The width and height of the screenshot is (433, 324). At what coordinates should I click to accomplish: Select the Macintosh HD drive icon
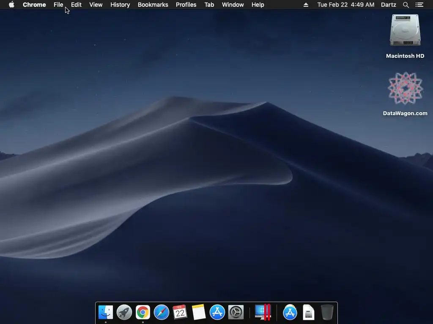point(405,30)
